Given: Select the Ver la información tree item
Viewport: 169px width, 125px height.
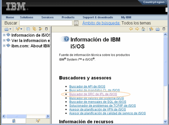Looking at the screenshot, I should click(30, 41).
